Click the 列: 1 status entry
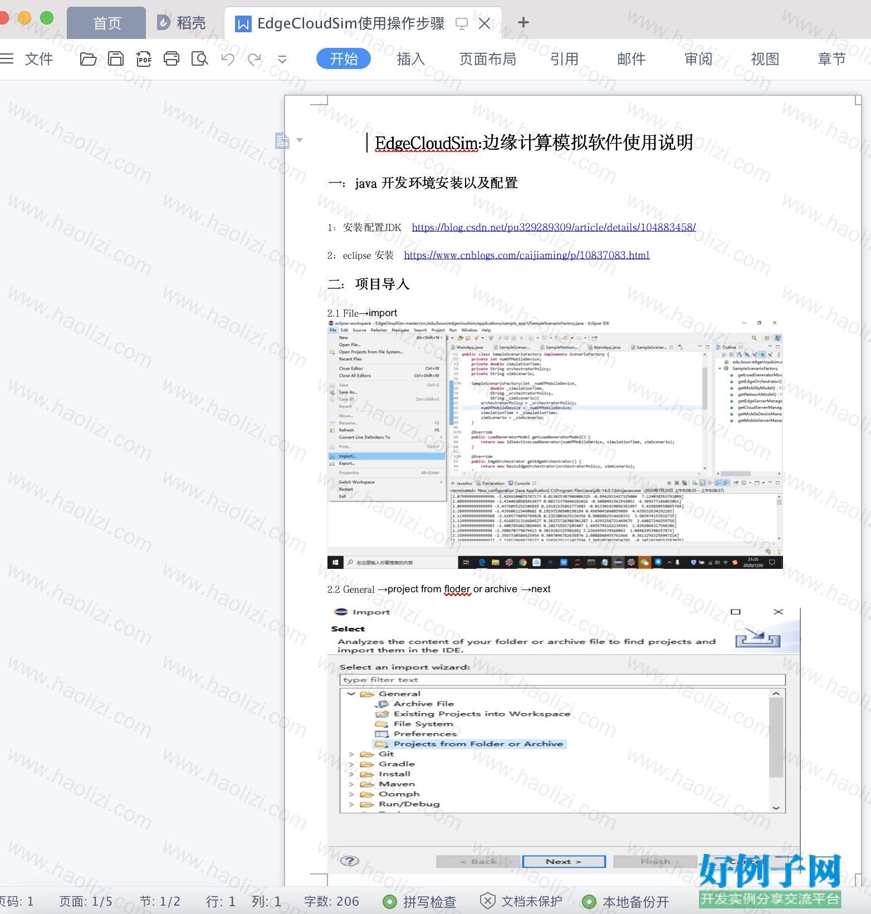This screenshot has height=914, width=871. 266,901
